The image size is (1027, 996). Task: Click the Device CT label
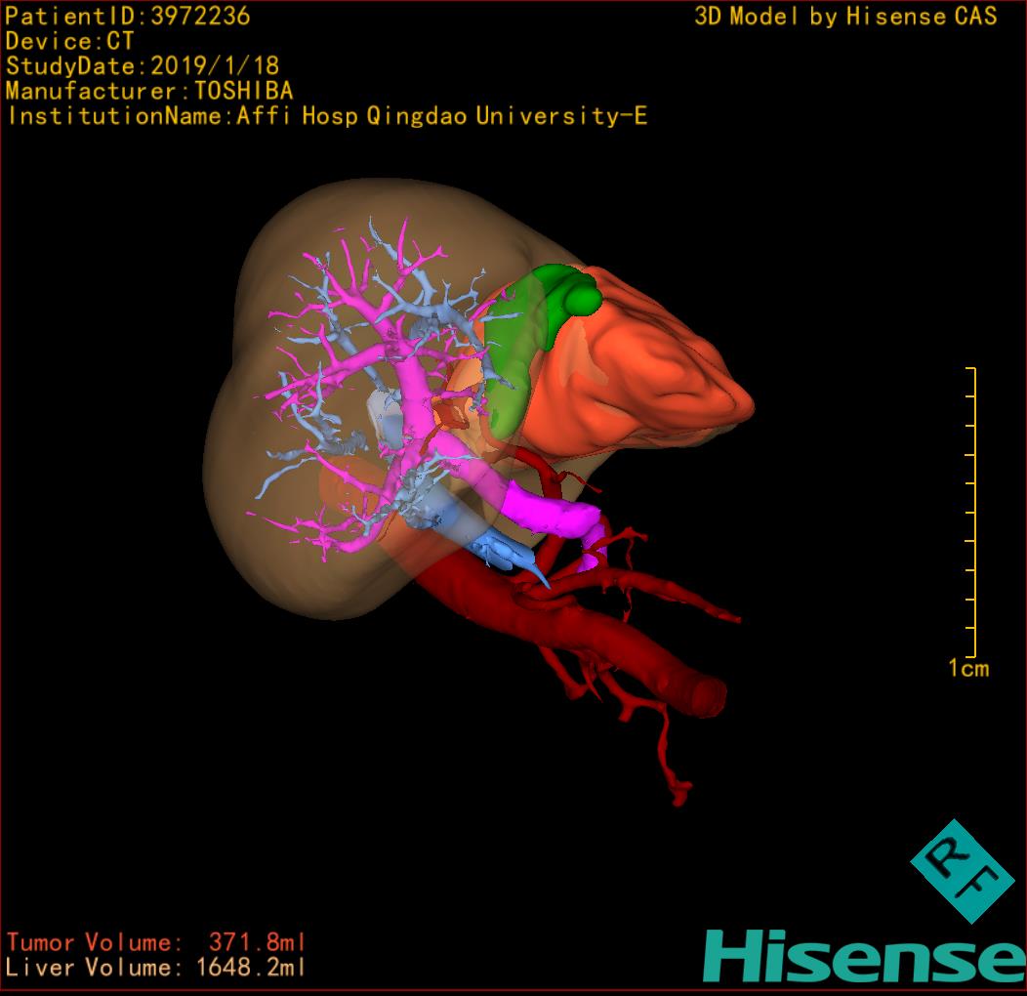[69, 41]
